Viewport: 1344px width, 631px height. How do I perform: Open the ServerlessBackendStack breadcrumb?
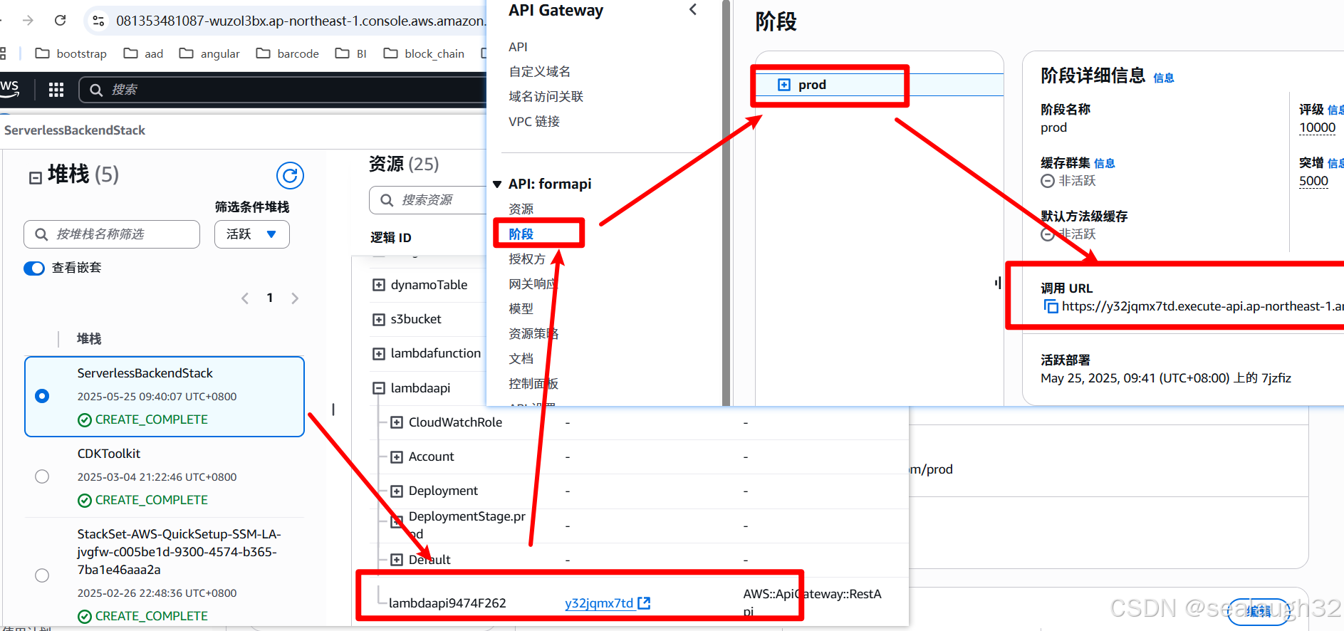[74, 130]
